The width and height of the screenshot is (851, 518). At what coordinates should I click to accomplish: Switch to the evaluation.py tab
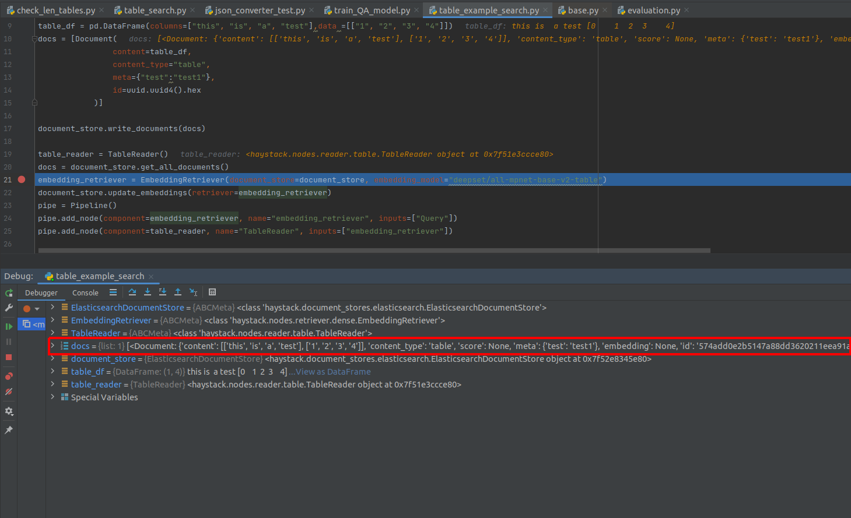[x=653, y=10]
